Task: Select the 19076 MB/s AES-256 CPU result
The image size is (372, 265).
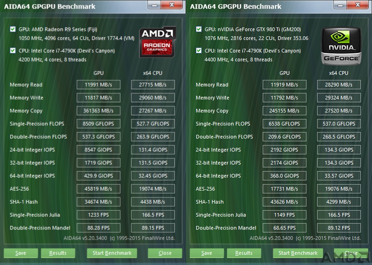Action: (x=339, y=189)
